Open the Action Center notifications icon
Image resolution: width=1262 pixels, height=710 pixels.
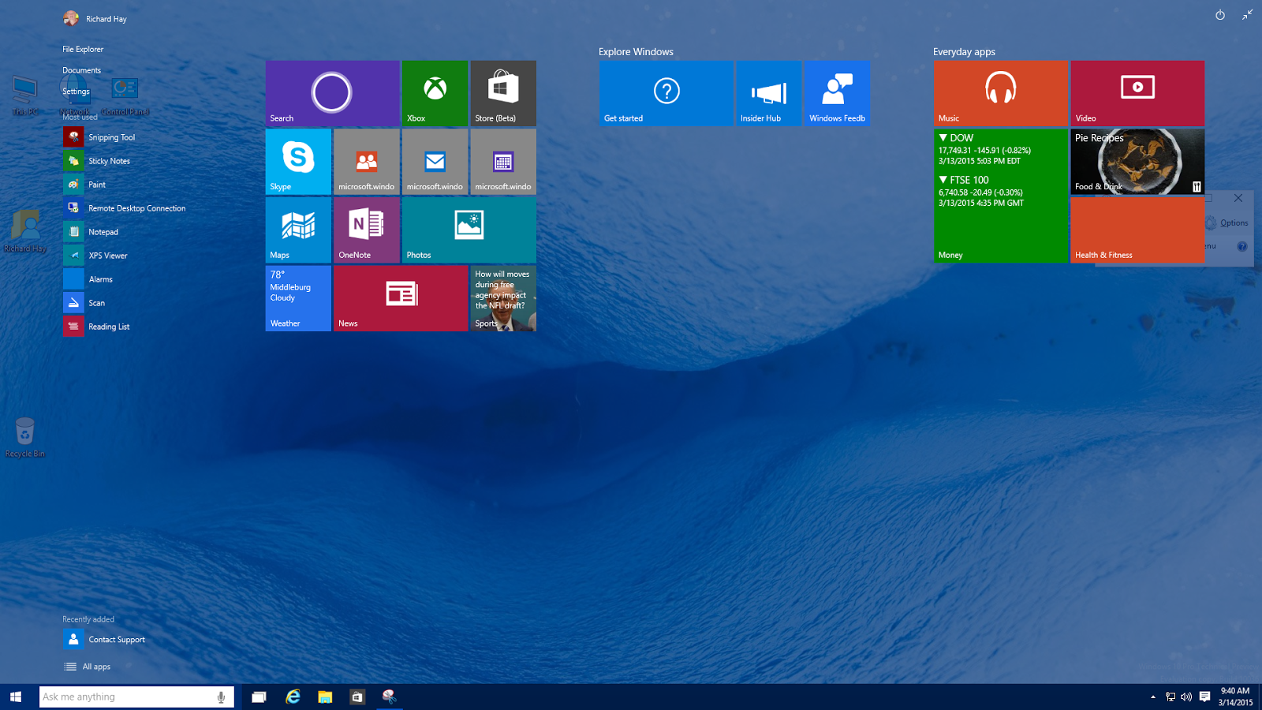pos(1204,697)
